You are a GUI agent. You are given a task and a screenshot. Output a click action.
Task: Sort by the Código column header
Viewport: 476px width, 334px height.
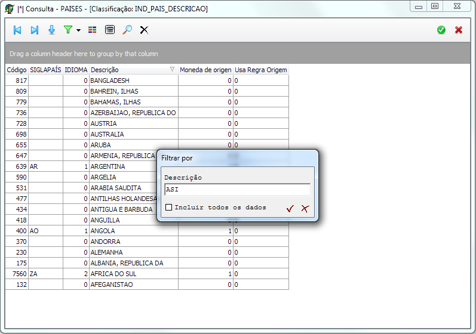click(17, 70)
